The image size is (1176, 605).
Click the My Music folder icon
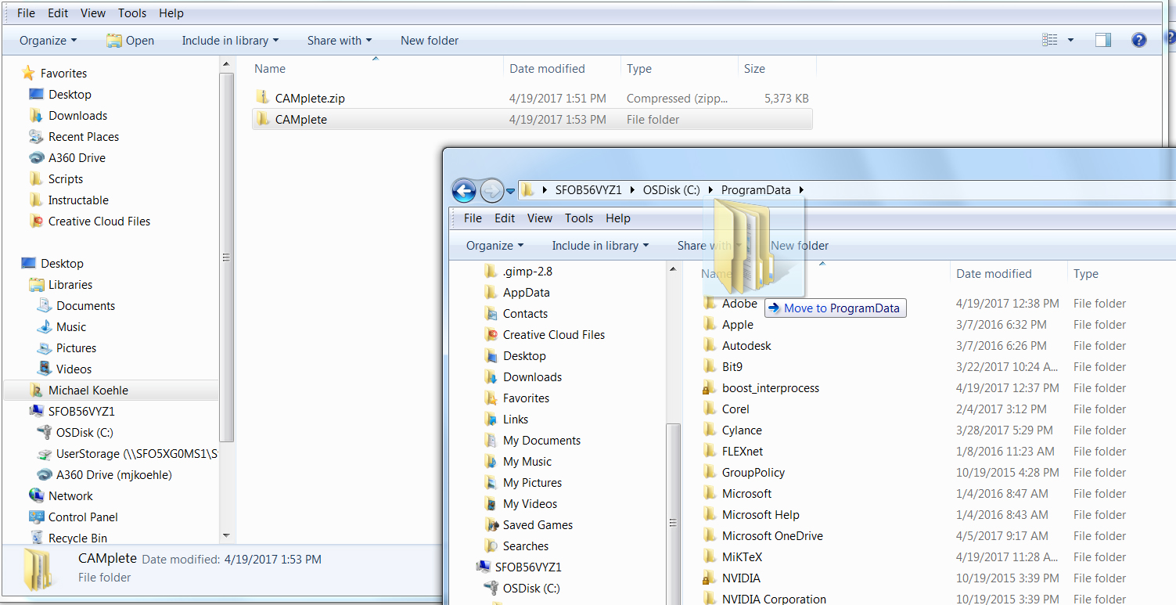click(x=491, y=461)
